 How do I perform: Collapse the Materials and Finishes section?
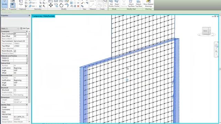tap(27, 56)
